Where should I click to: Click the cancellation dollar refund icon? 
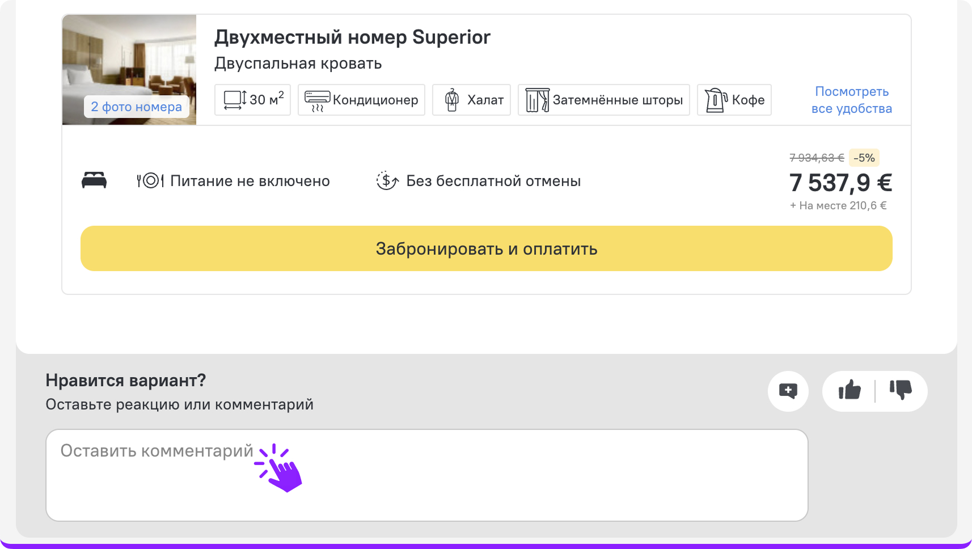pos(387,181)
